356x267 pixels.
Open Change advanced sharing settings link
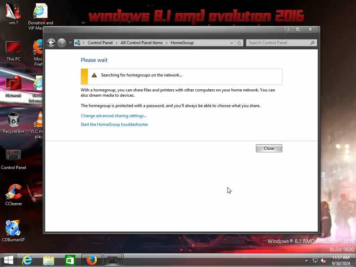pos(114,116)
